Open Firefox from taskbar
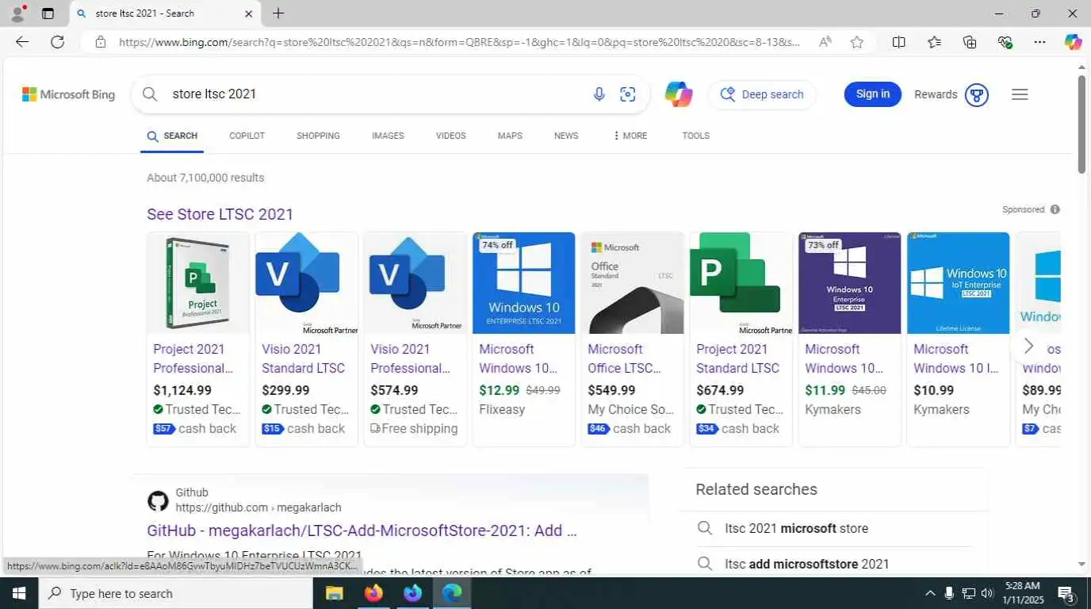1091x609 pixels. pos(373,593)
